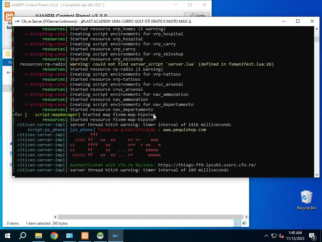Image resolution: width=322 pixels, height=242 pixels.
Task: Click the '189 milliseconds' hitch warning line
Action: [149, 170]
